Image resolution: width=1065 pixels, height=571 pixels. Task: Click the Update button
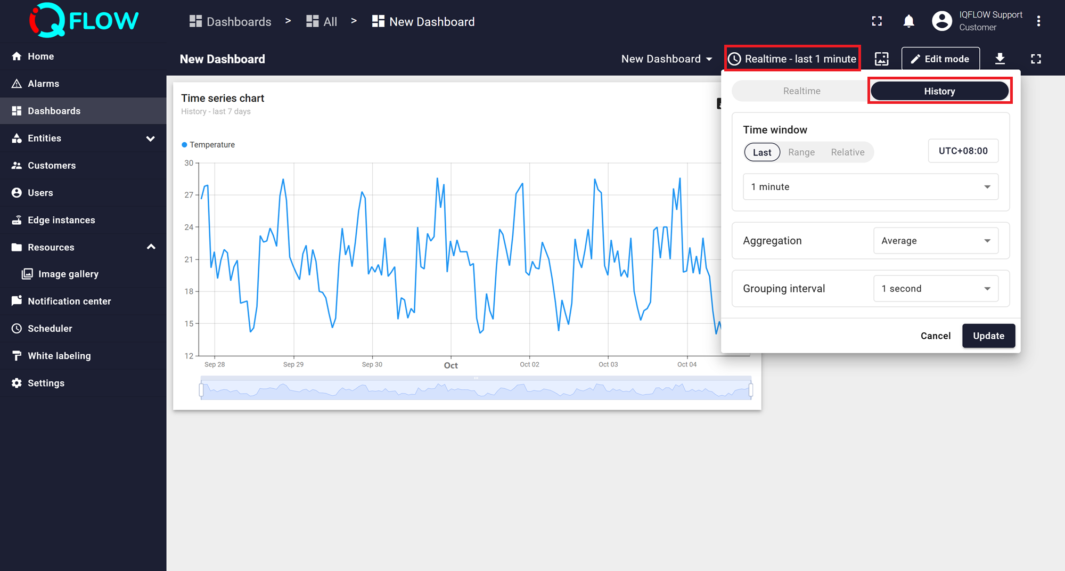point(988,336)
